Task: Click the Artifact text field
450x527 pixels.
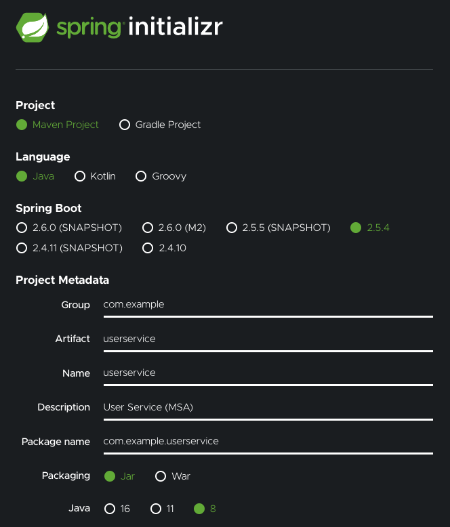Action: [x=267, y=339]
